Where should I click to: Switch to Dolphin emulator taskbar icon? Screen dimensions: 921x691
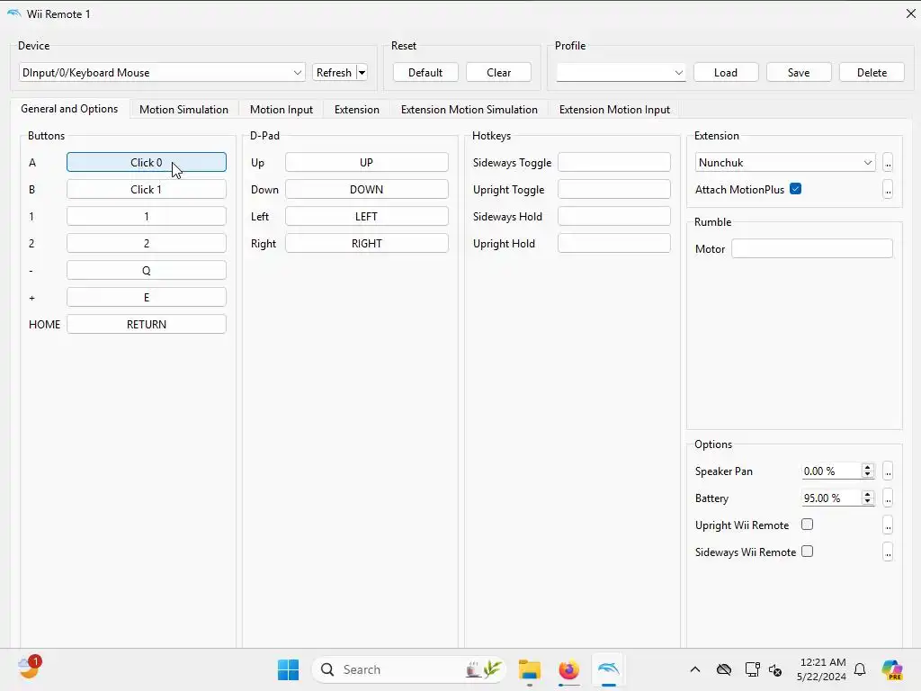tap(609, 669)
